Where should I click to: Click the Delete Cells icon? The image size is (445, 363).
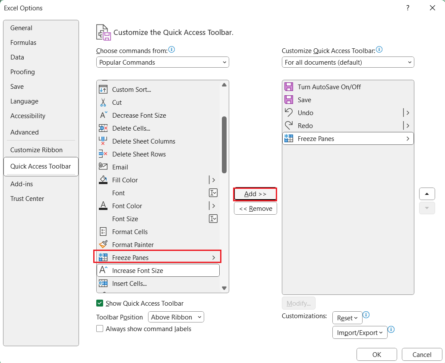103,128
